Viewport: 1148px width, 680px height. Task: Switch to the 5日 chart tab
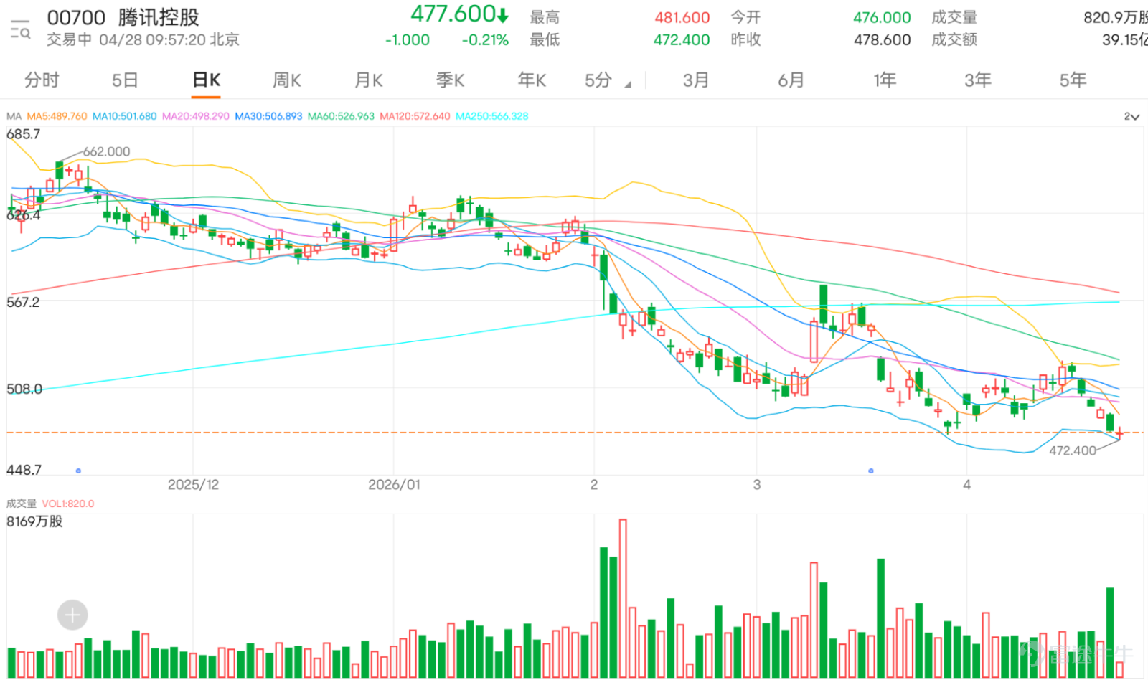coord(125,80)
